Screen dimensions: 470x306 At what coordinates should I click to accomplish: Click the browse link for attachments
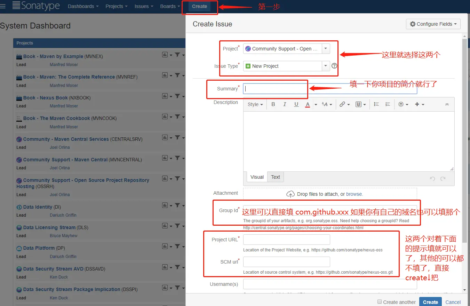coord(354,194)
